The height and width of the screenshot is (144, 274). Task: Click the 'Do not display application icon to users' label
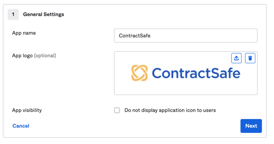click(x=170, y=110)
